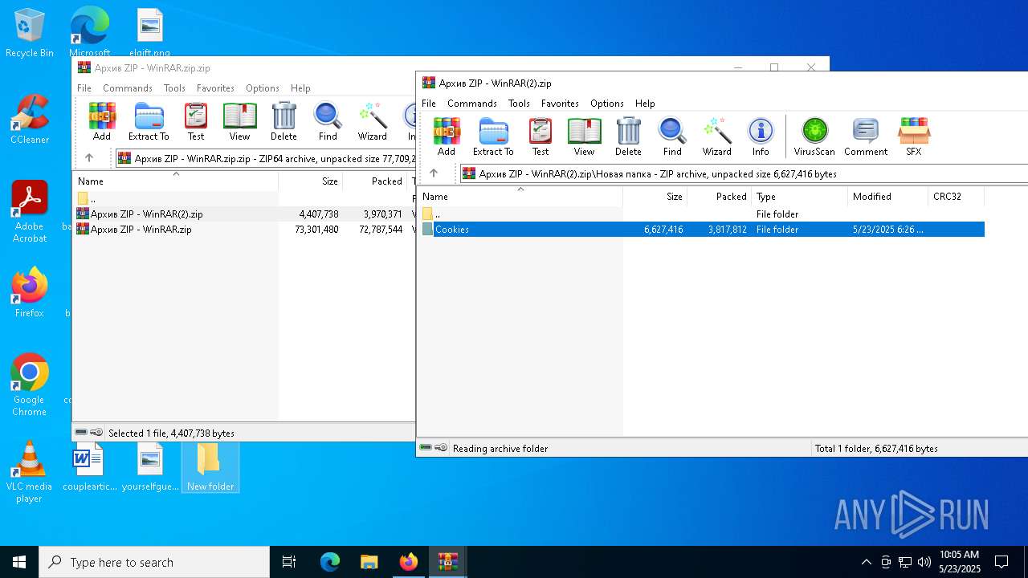
Task: Open File Explorer from the taskbar
Action: click(x=369, y=562)
